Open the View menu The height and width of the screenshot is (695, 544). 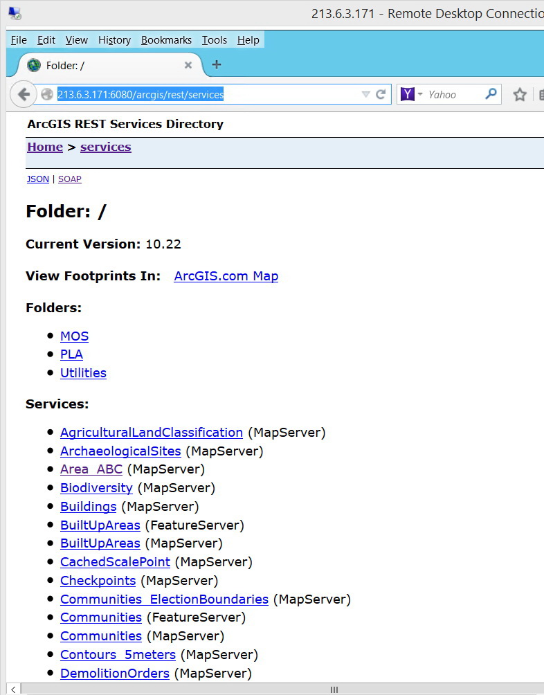pos(77,40)
